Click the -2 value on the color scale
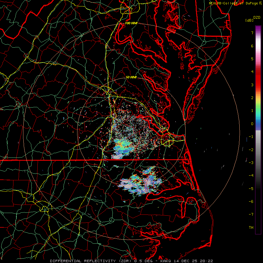The image size is (263, 263). click(251, 150)
